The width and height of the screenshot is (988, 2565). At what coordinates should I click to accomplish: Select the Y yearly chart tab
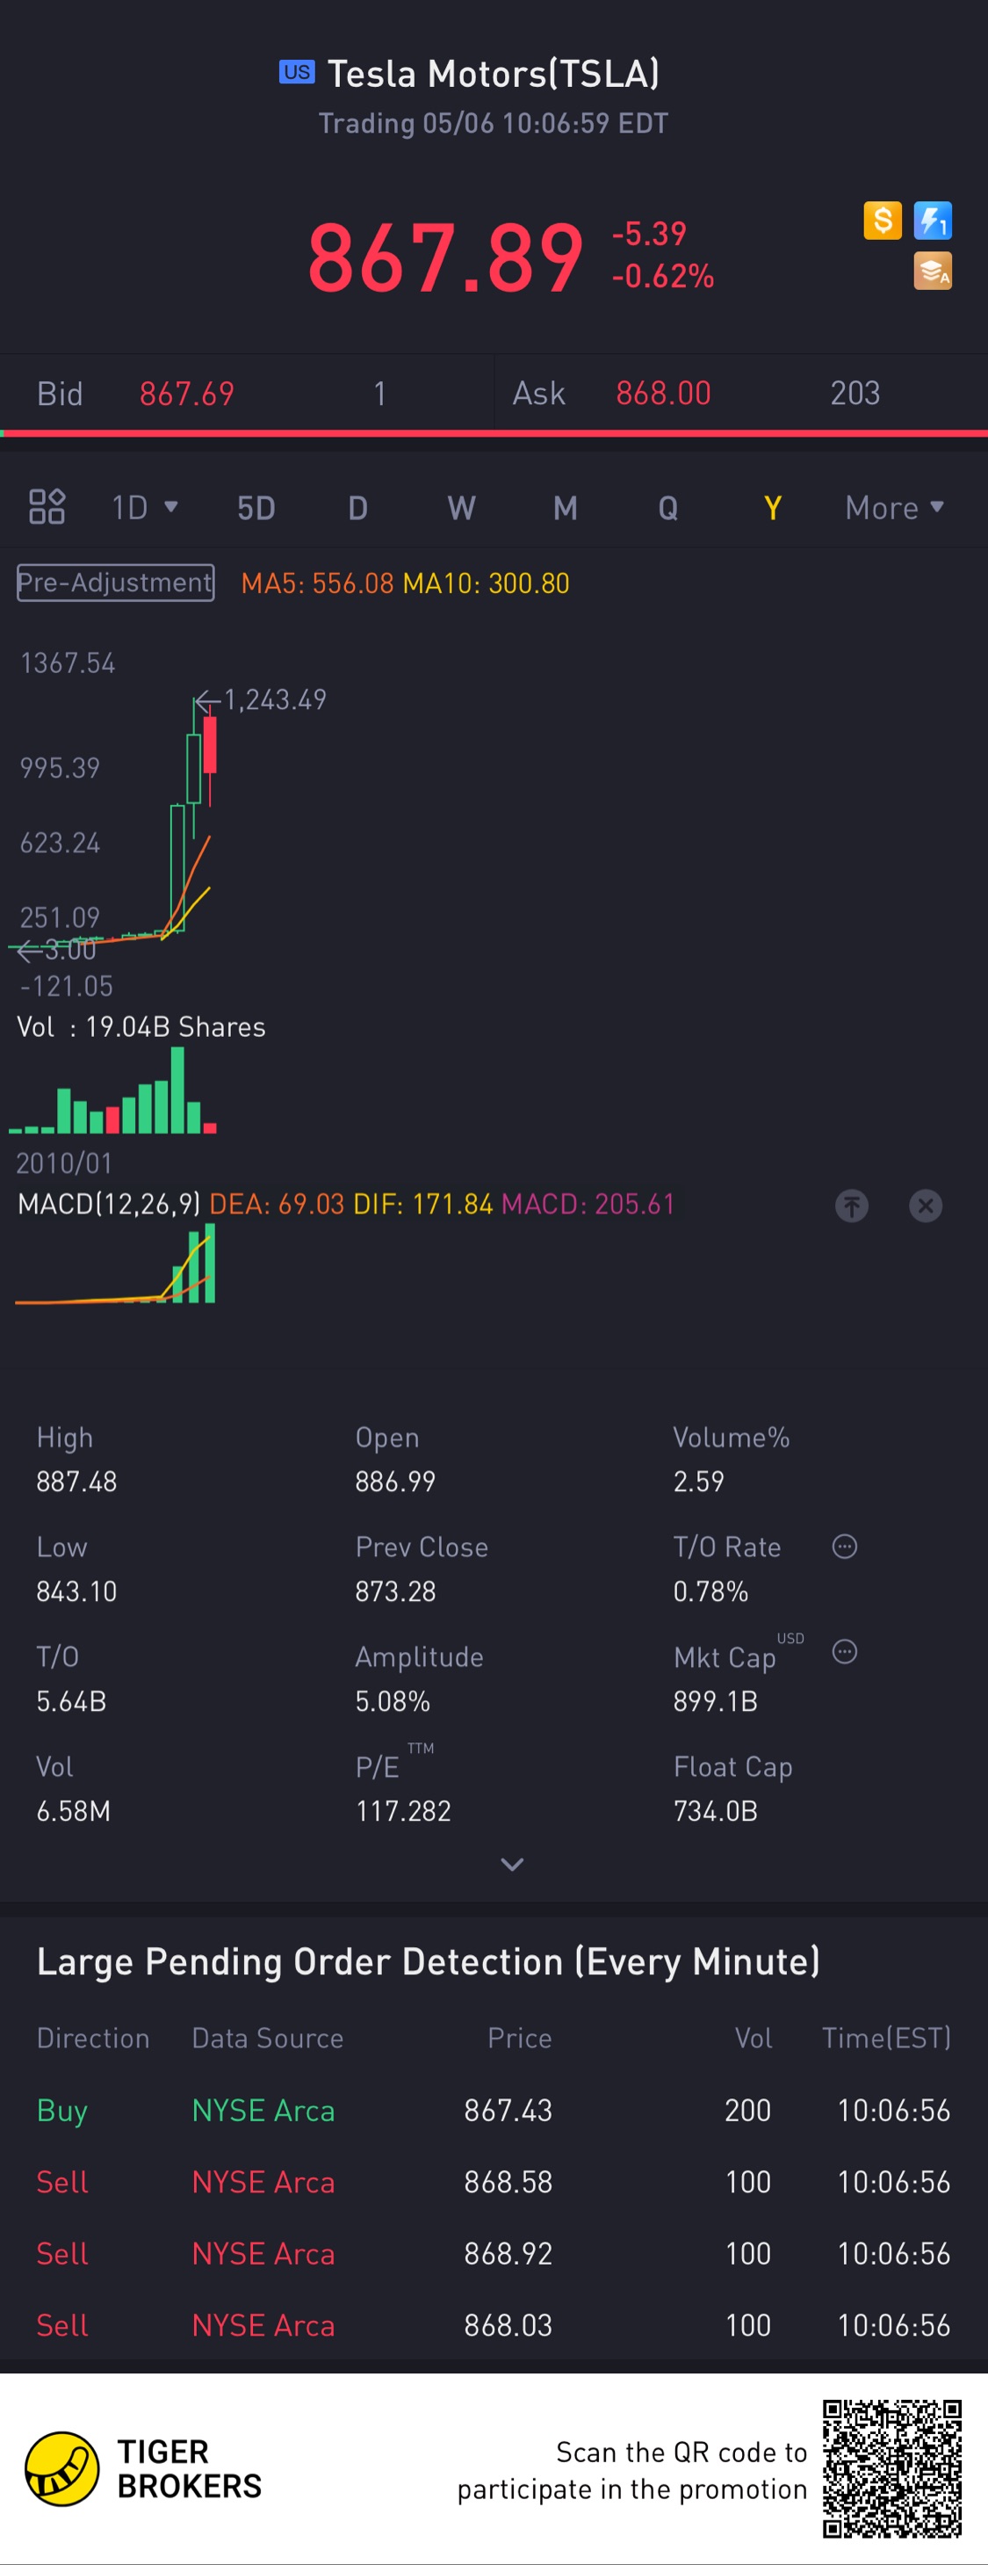pos(771,509)
